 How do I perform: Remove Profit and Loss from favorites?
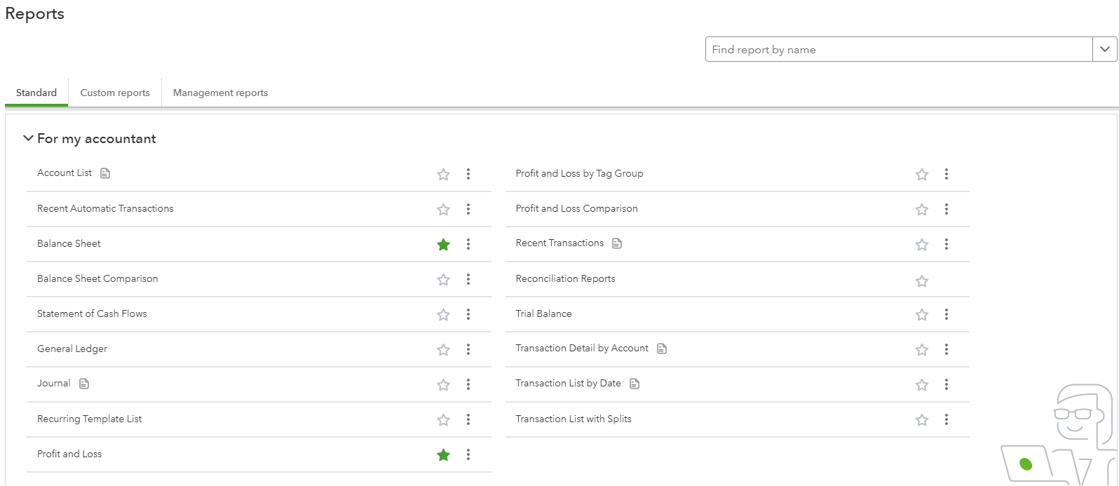[x=443, y=455]
